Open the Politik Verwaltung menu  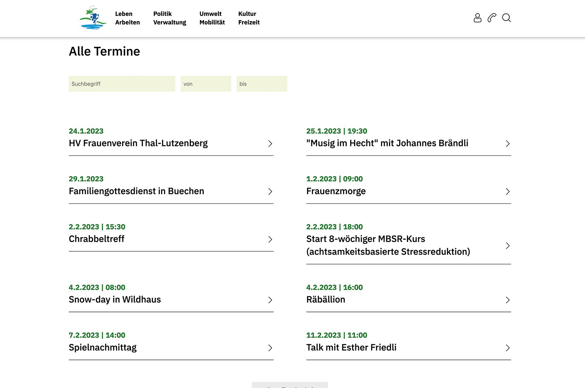(x=170, y=18)
